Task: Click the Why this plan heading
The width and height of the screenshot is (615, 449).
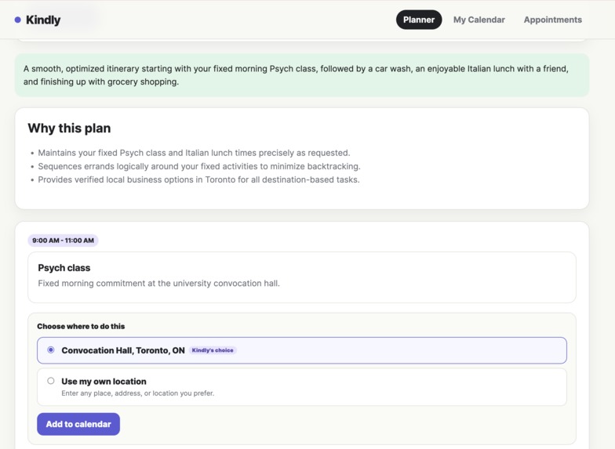Action: (x=69, y=129)
